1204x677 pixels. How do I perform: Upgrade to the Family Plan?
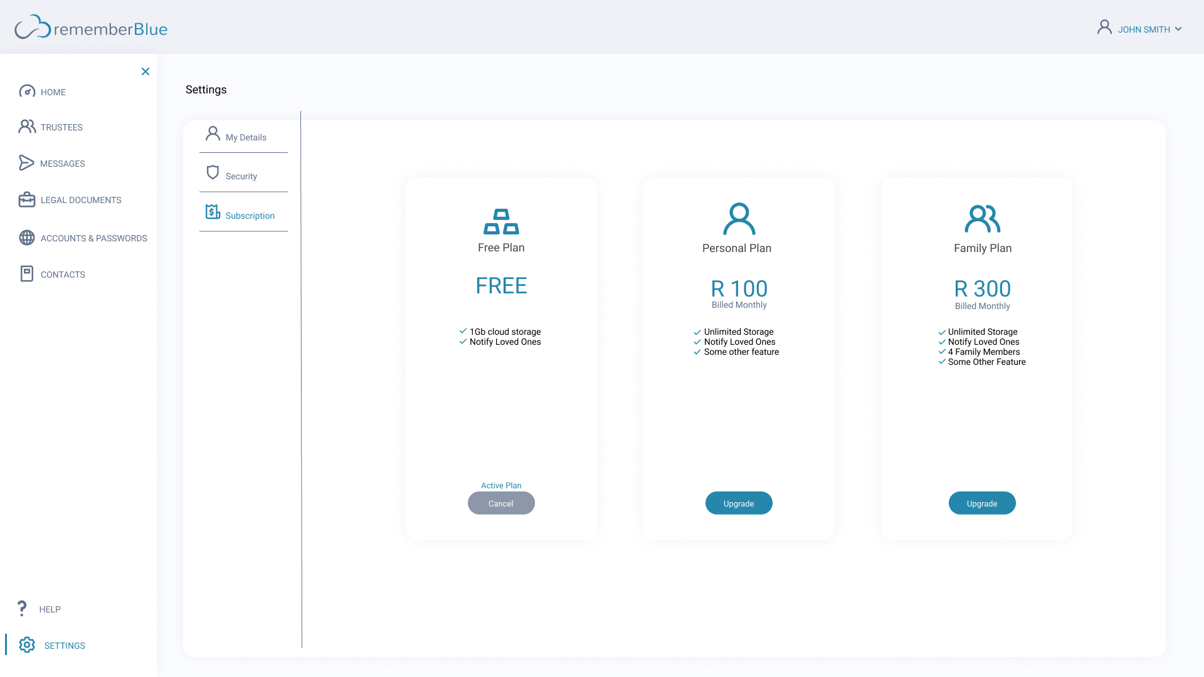coord(982,503)
